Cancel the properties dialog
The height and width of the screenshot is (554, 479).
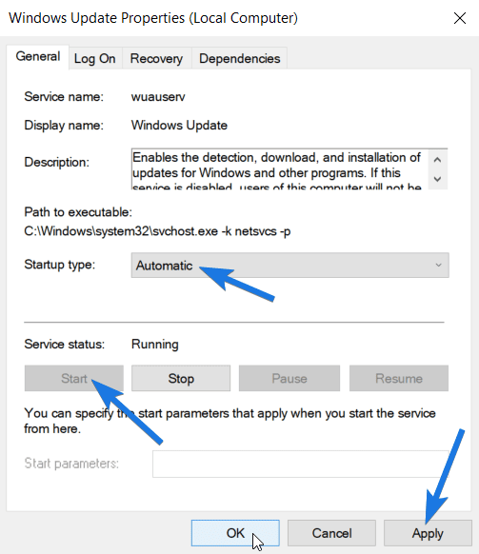click(x=331, y=533)
